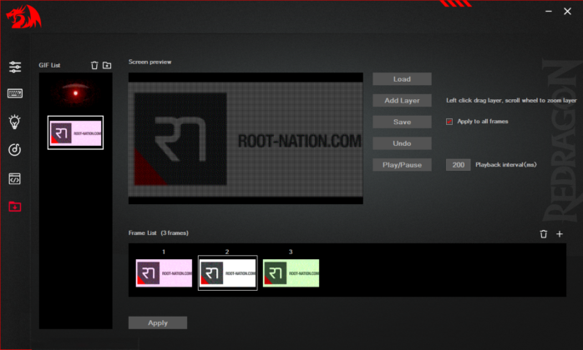Select the red eye GIF thumbnail

point(75,93)
